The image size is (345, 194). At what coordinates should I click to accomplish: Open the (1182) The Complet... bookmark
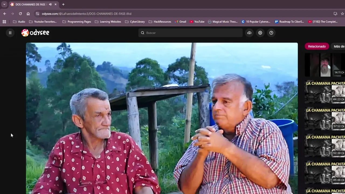pyautogui.click(x=323, y=22)
